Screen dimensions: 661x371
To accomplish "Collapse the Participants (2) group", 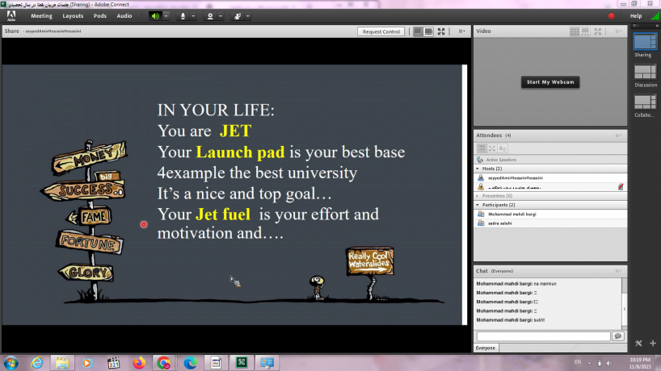I will [x=478, y=205].
